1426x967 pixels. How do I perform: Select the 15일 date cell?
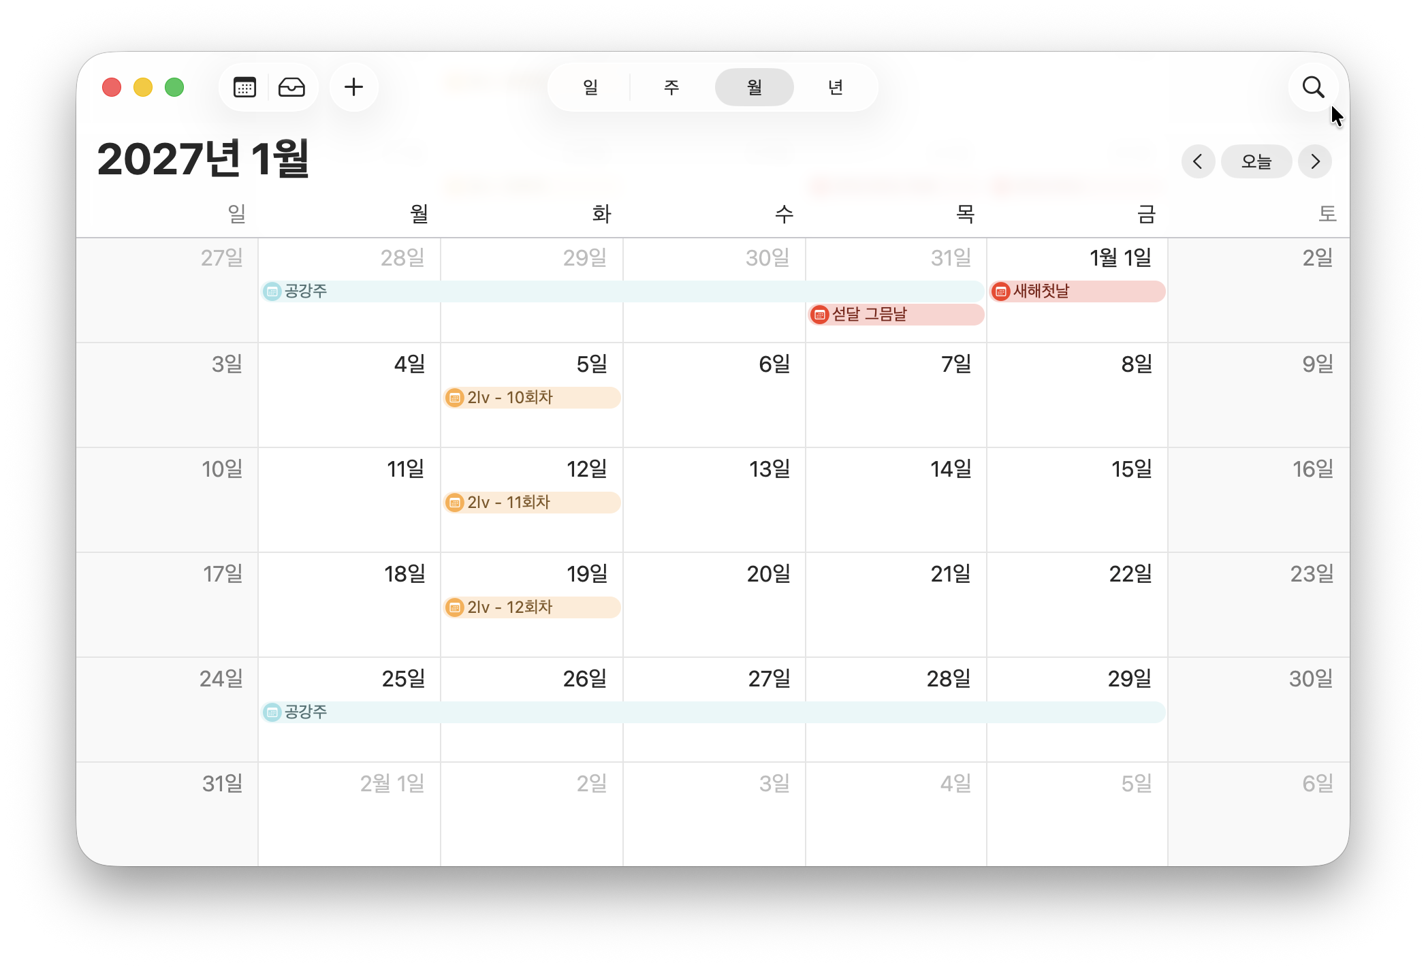click(x=1077, y=500)
